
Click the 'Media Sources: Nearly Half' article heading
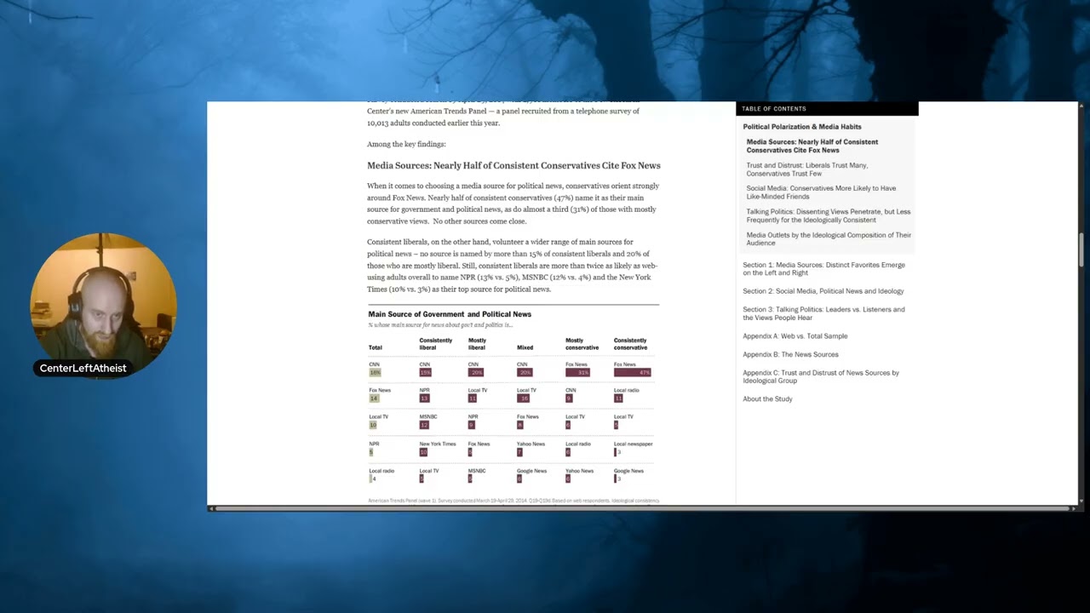pos(513,165)
